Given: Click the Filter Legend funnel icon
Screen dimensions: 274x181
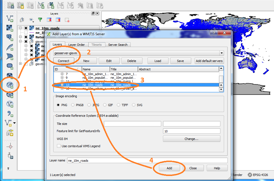Looking at the screenshot, I should (40, 20).
